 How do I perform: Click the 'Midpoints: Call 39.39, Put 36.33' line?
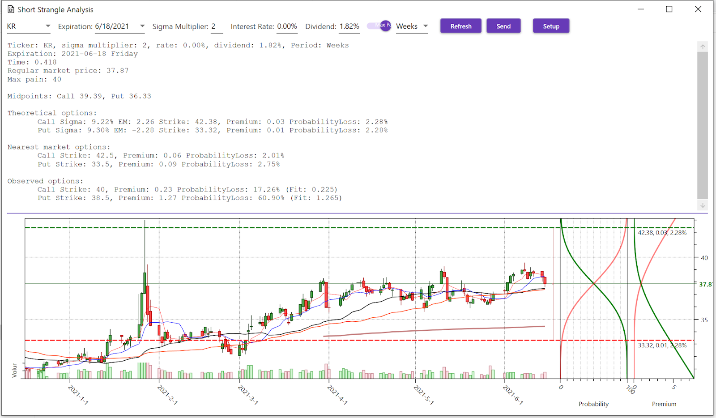tap(79, 96)
